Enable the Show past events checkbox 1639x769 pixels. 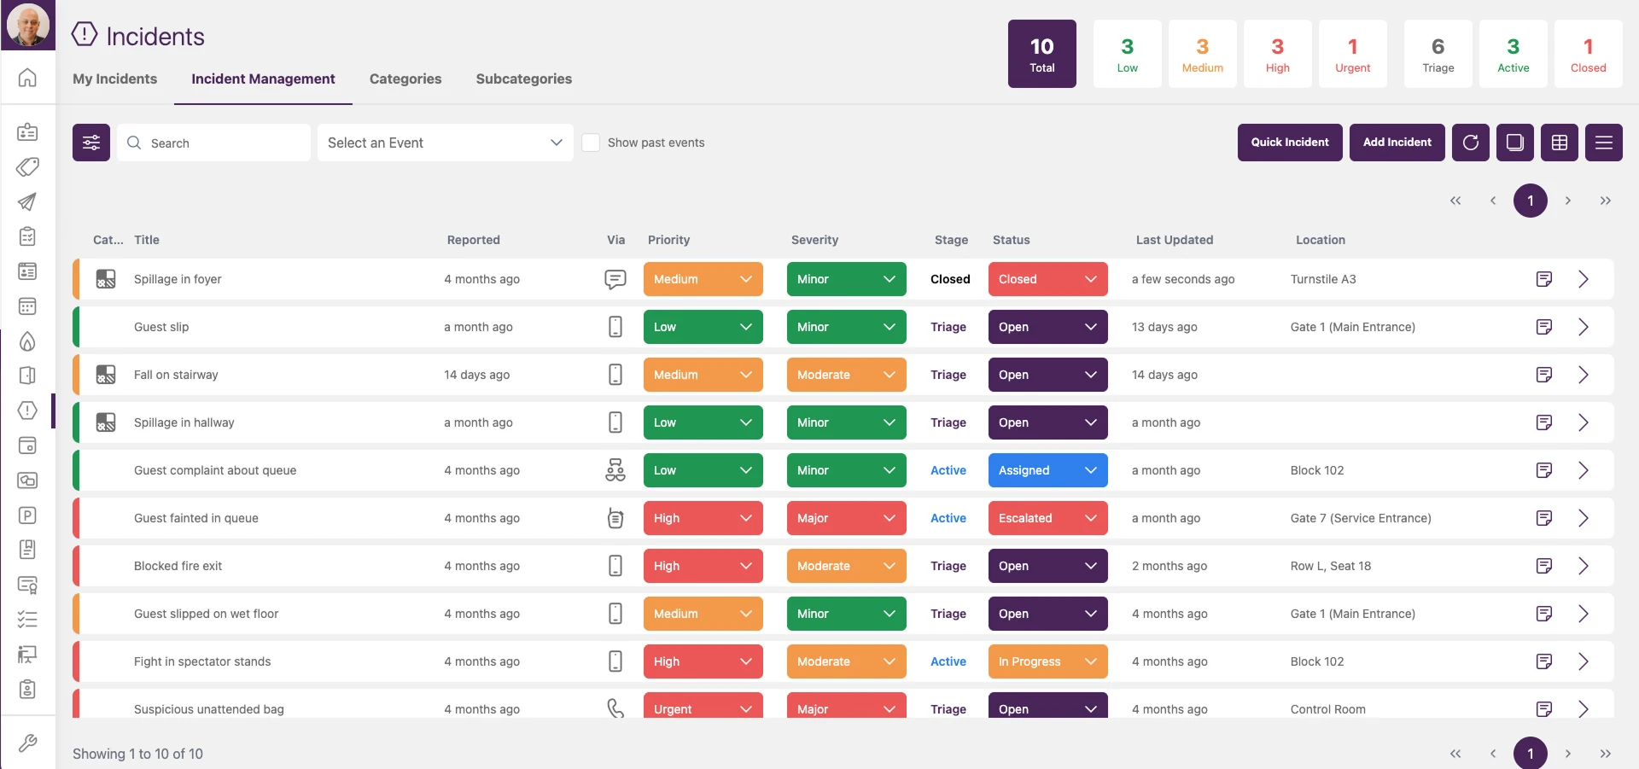click(x=591, y=143)
